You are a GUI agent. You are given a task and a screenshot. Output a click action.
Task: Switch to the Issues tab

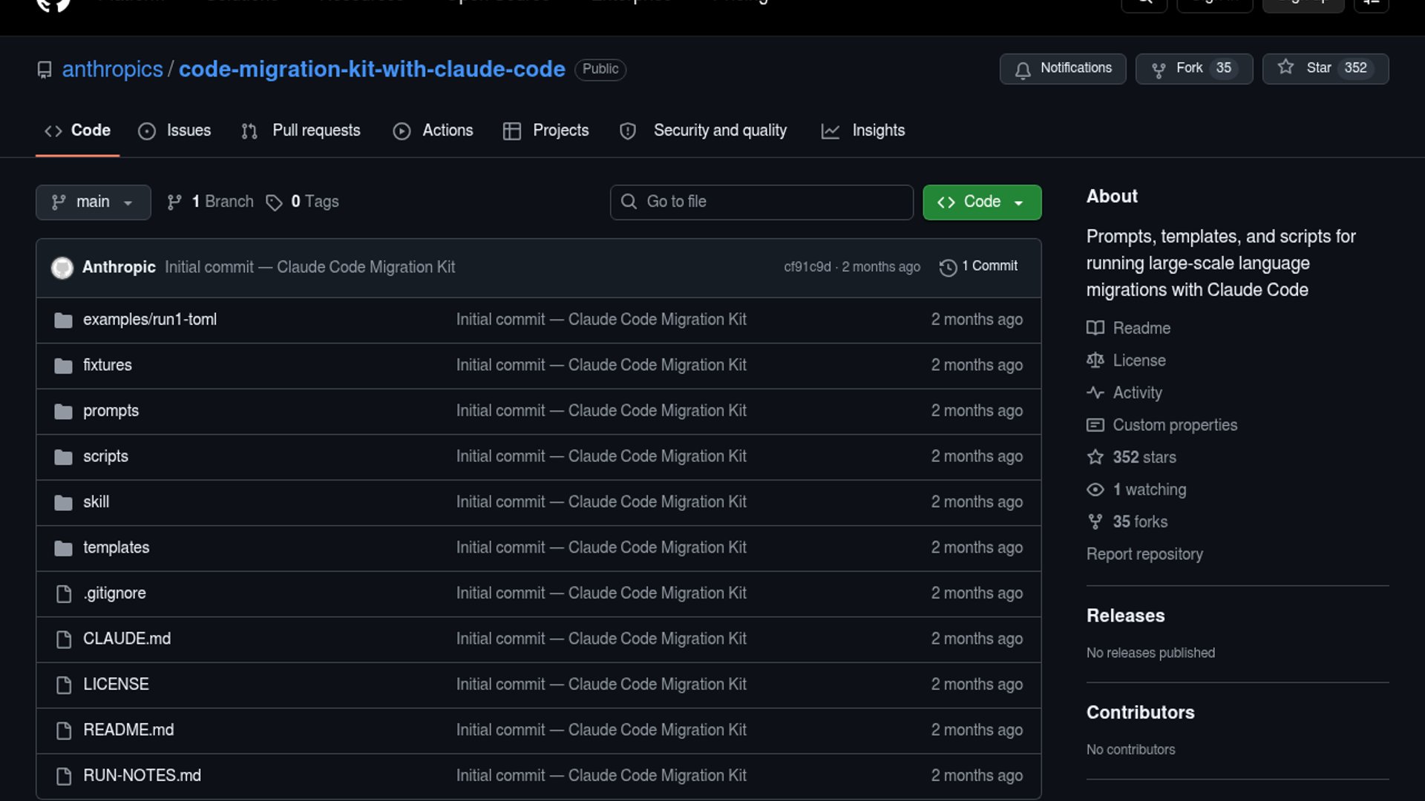[174, 131]
